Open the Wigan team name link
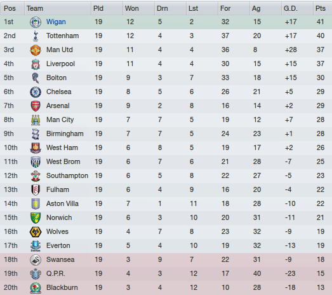Screen dimensions: 332x295 coord(56,22)
